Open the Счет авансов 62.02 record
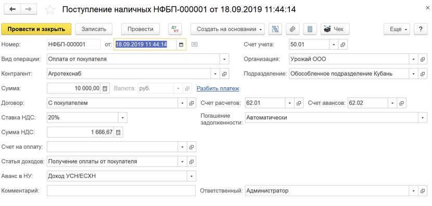 [x=402, y=103]
